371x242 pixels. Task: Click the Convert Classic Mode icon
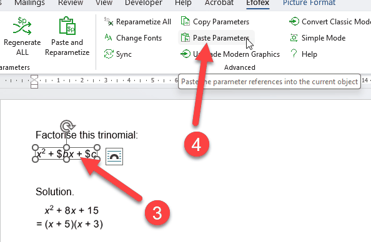pyautogui.click(x=294, y=21)
